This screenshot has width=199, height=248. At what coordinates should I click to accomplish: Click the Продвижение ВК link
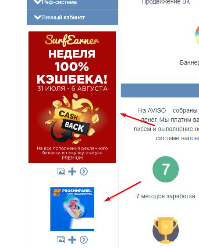166,2
